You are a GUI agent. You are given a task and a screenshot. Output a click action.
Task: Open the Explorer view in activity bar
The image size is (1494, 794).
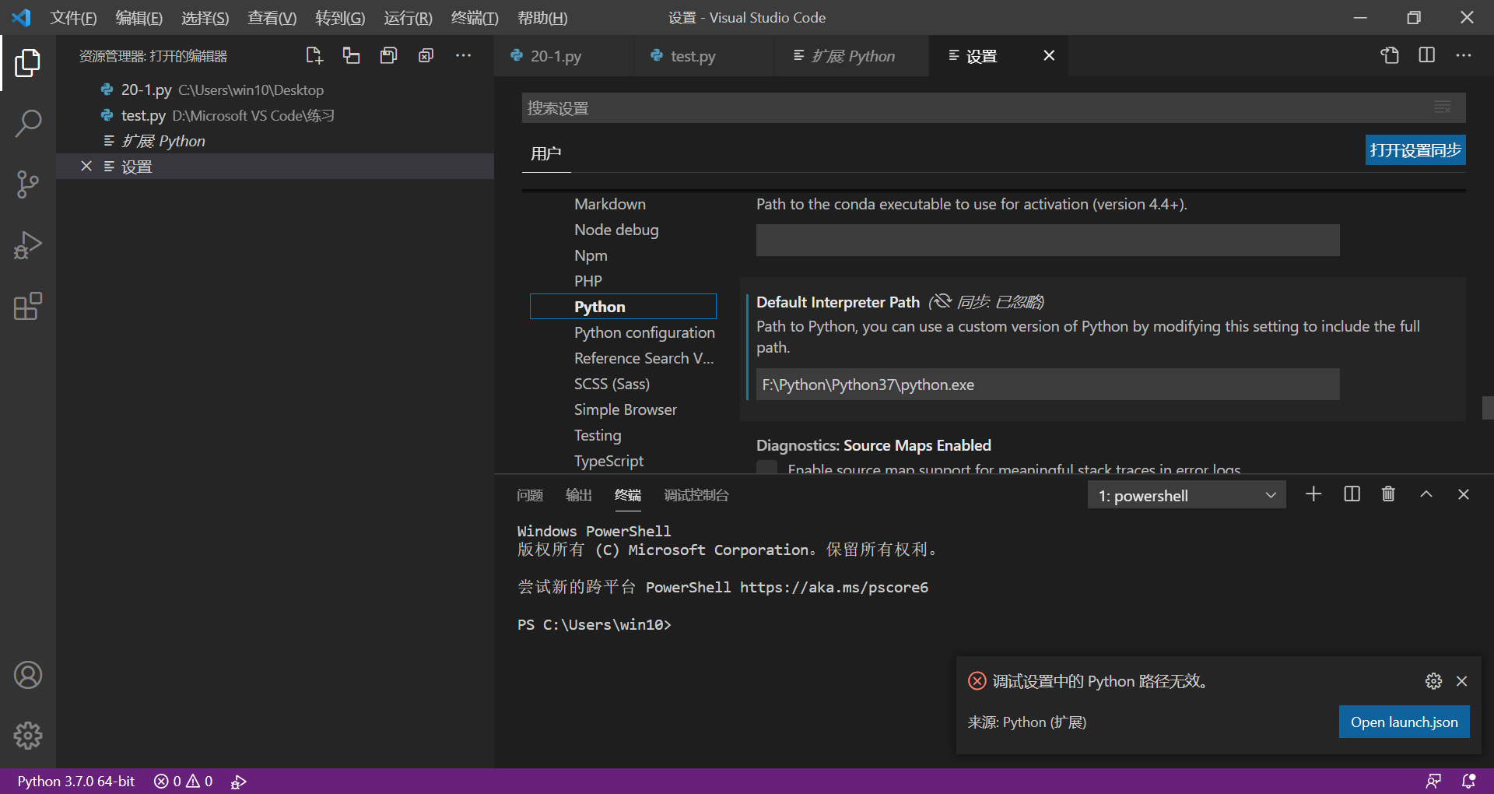(x=28, y=63)
